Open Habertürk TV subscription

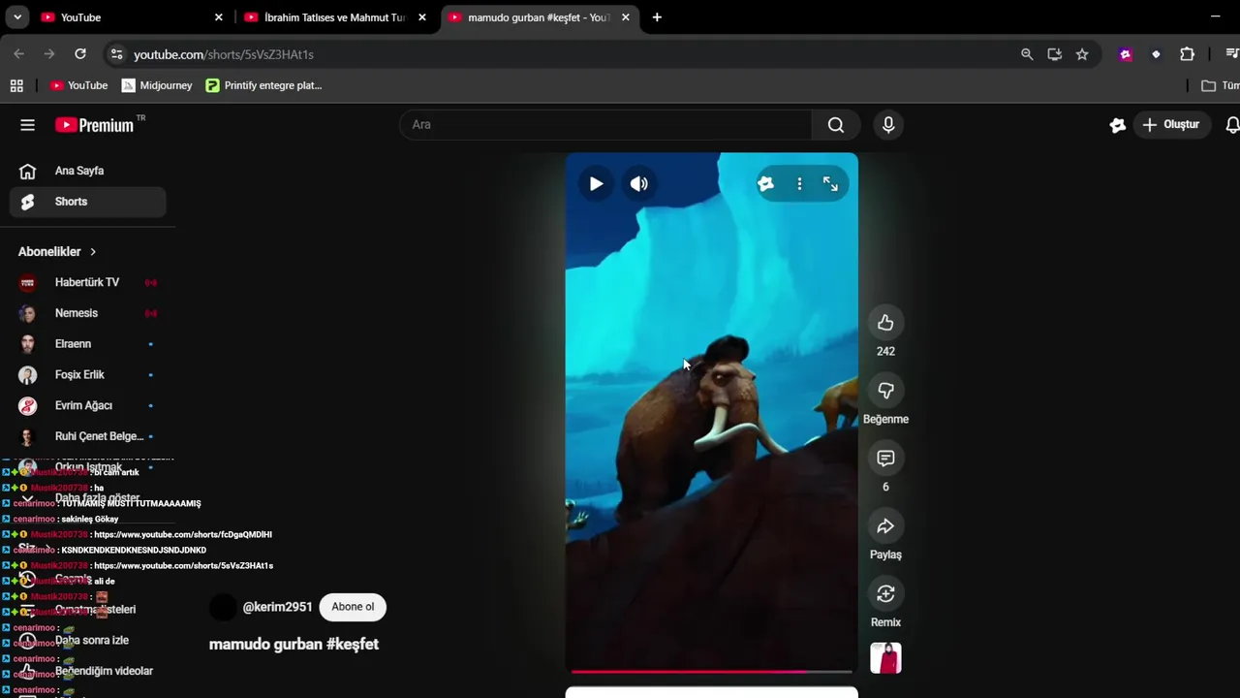[x=88, y=282]
